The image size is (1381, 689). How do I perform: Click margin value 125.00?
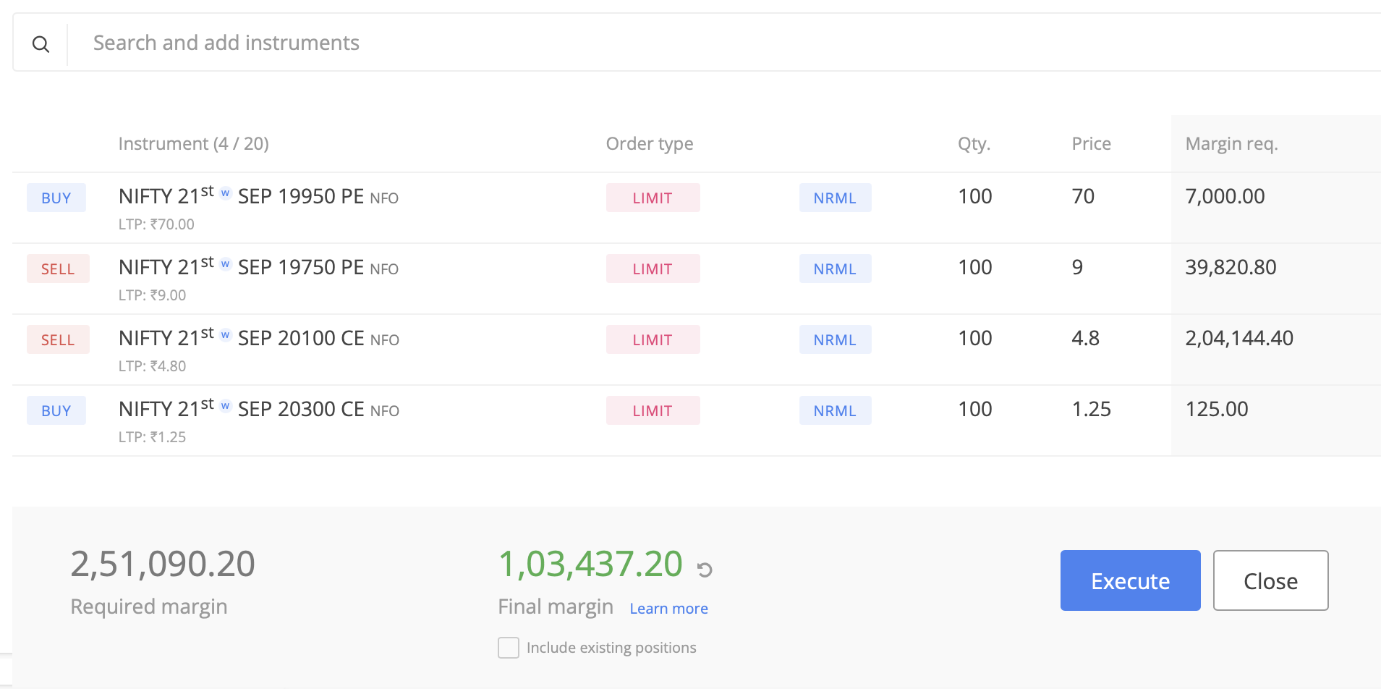(x=1217, y=409)
